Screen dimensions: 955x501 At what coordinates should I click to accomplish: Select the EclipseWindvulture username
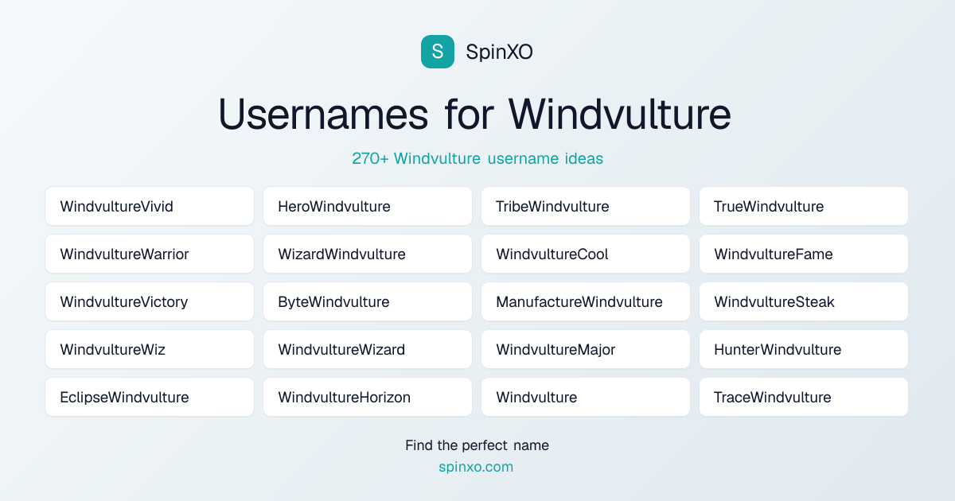[150, 397]
